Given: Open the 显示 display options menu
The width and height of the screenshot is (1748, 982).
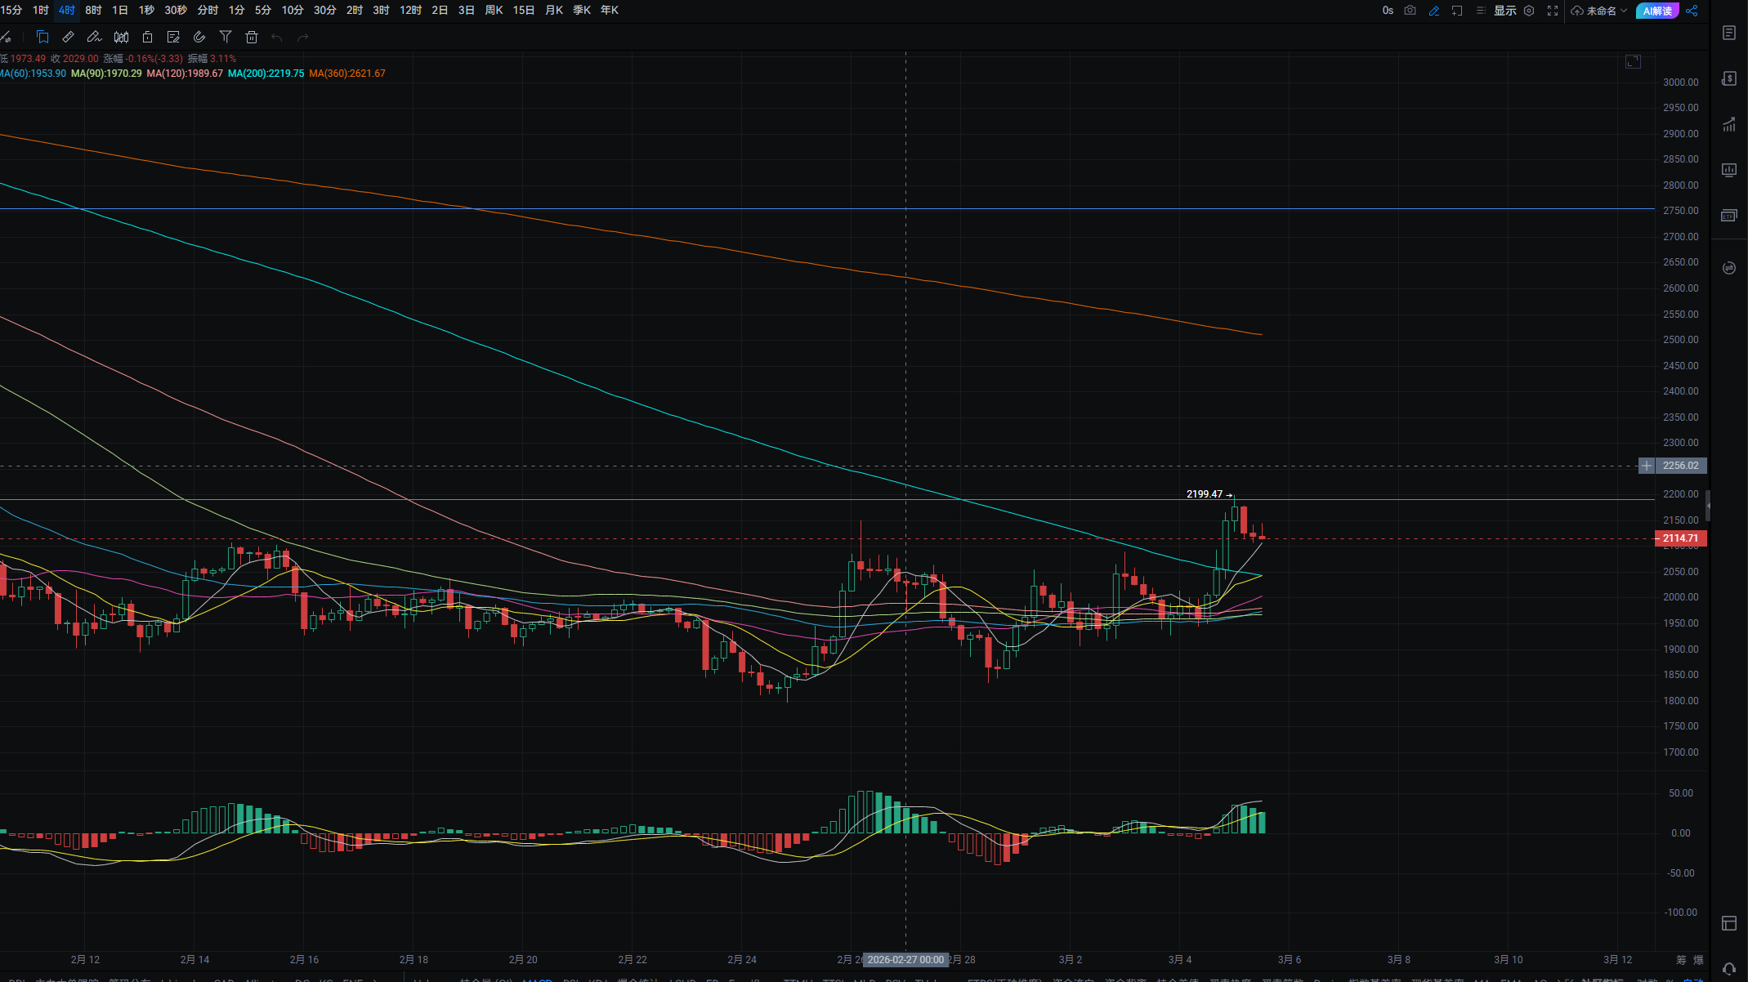Looking at the screenshot, I should coord(1504,11).
